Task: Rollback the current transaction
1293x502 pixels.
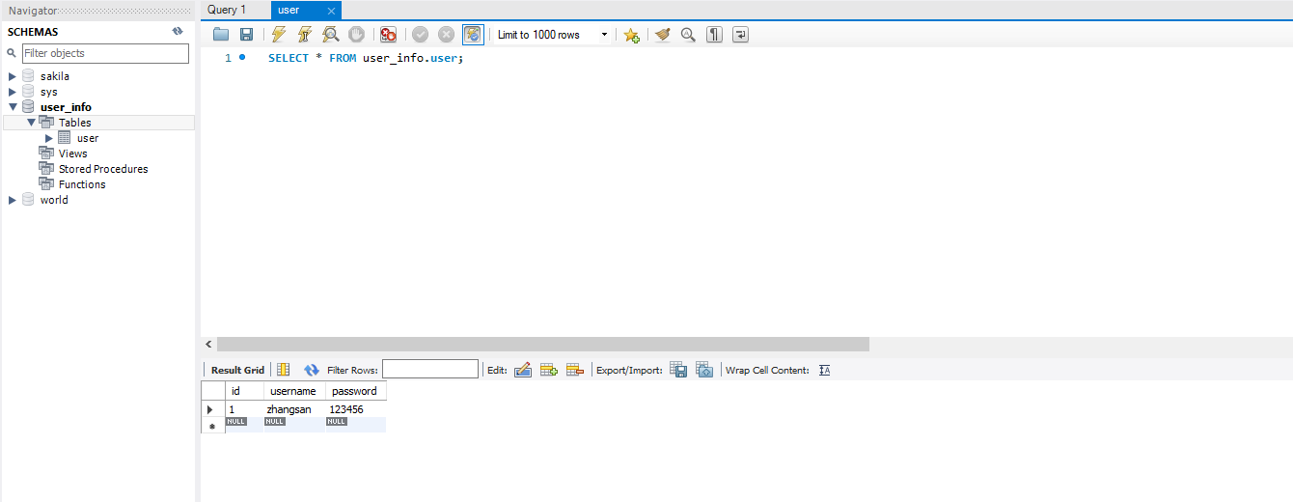Action: point(446,35)
